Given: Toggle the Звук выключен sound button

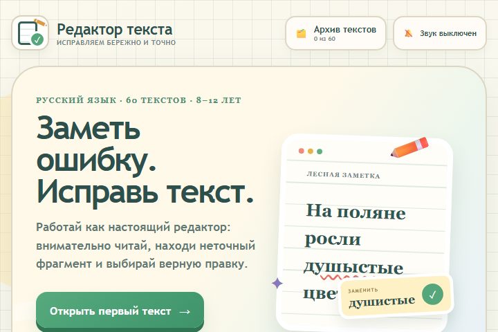Looking at the screenshot, I should point(440,33).
